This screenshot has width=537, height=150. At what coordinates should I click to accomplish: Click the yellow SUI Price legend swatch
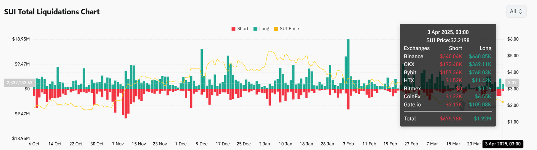276,29
